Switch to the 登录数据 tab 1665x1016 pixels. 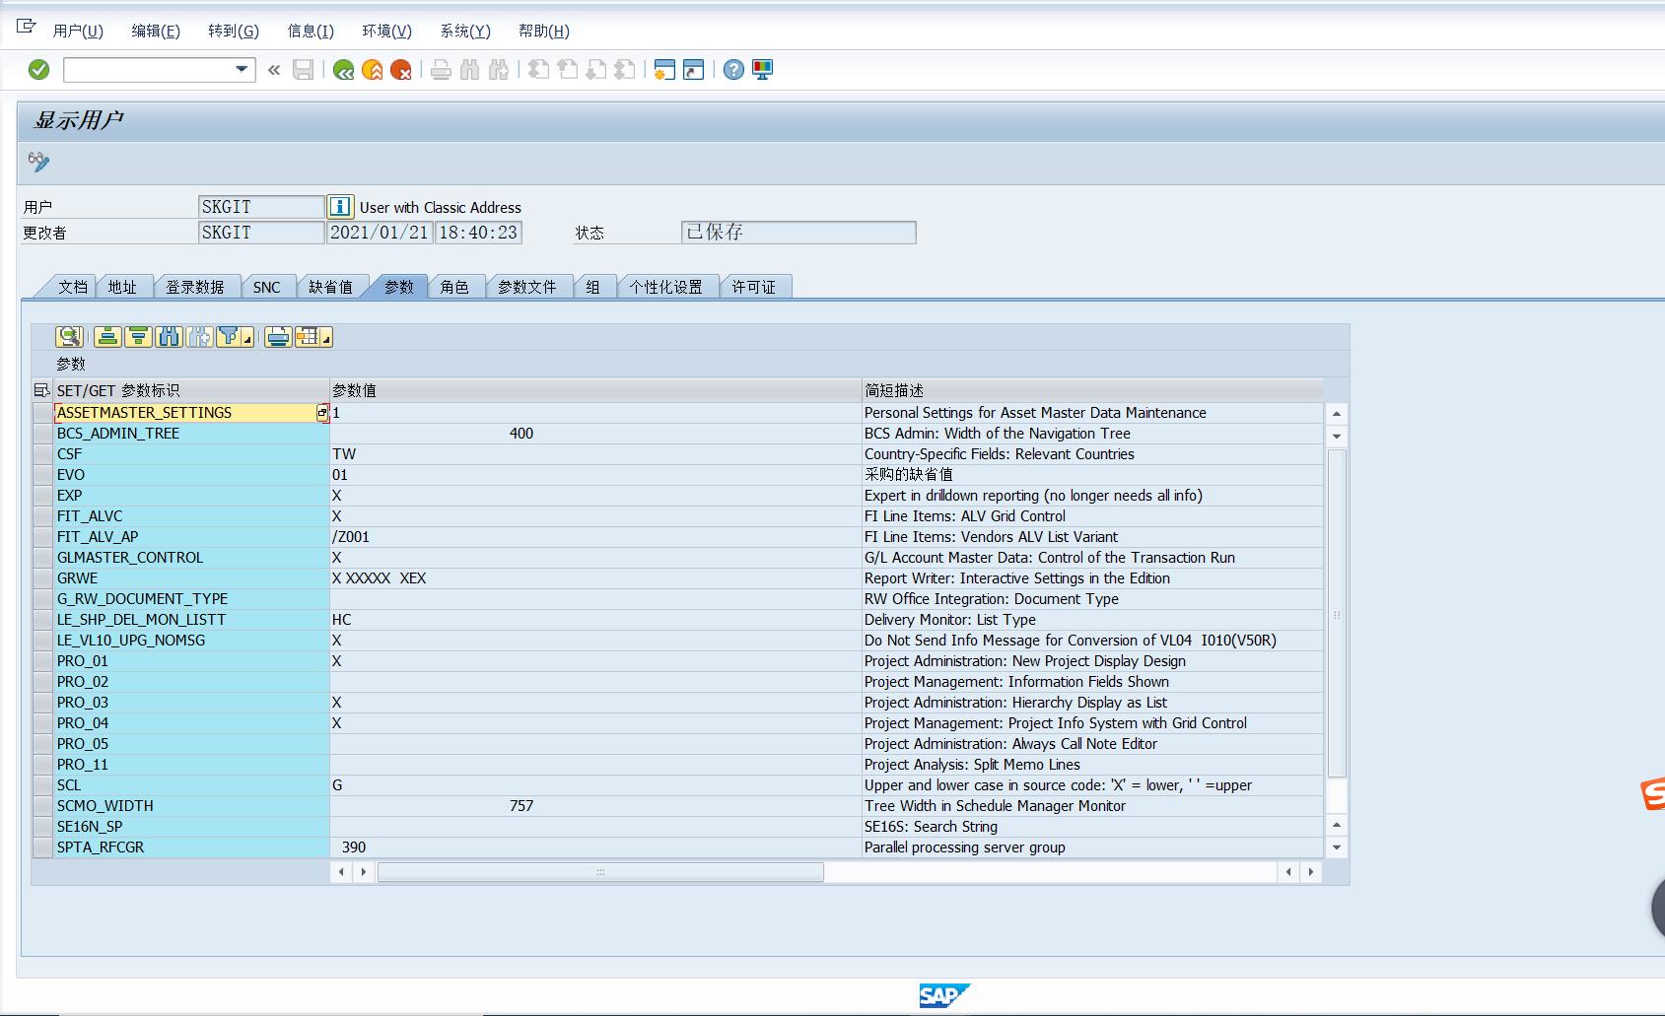[195, 287]
